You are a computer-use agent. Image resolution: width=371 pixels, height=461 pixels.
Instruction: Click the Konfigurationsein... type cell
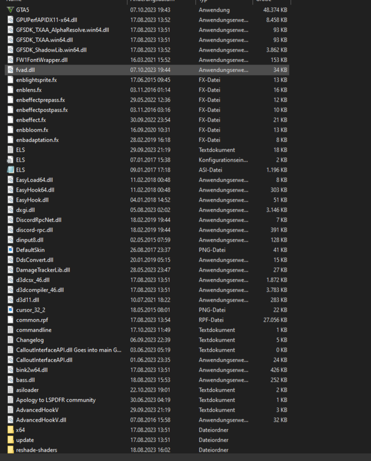pyautogui.click(x=223, y=160)
